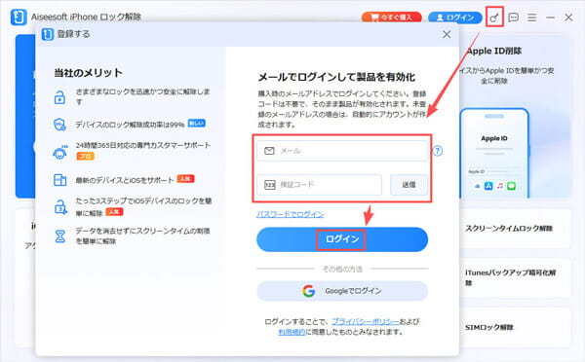The width and height of the screenshot is (585, 362).
Task: Click the orange プロ badge
Action: point(85,156)
